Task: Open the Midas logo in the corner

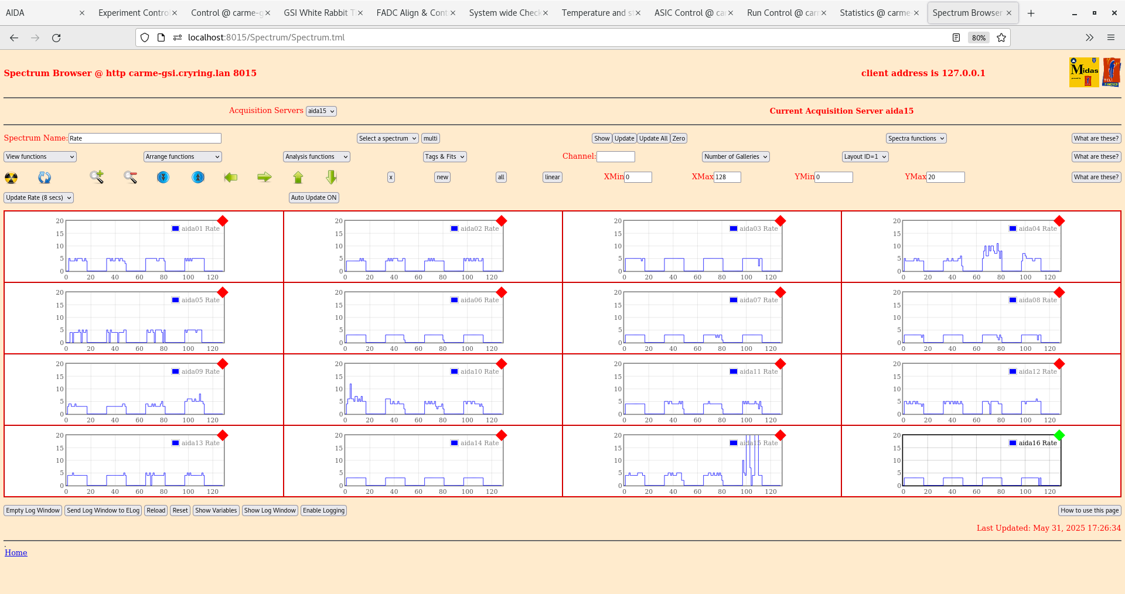Action: [1083, 71]
